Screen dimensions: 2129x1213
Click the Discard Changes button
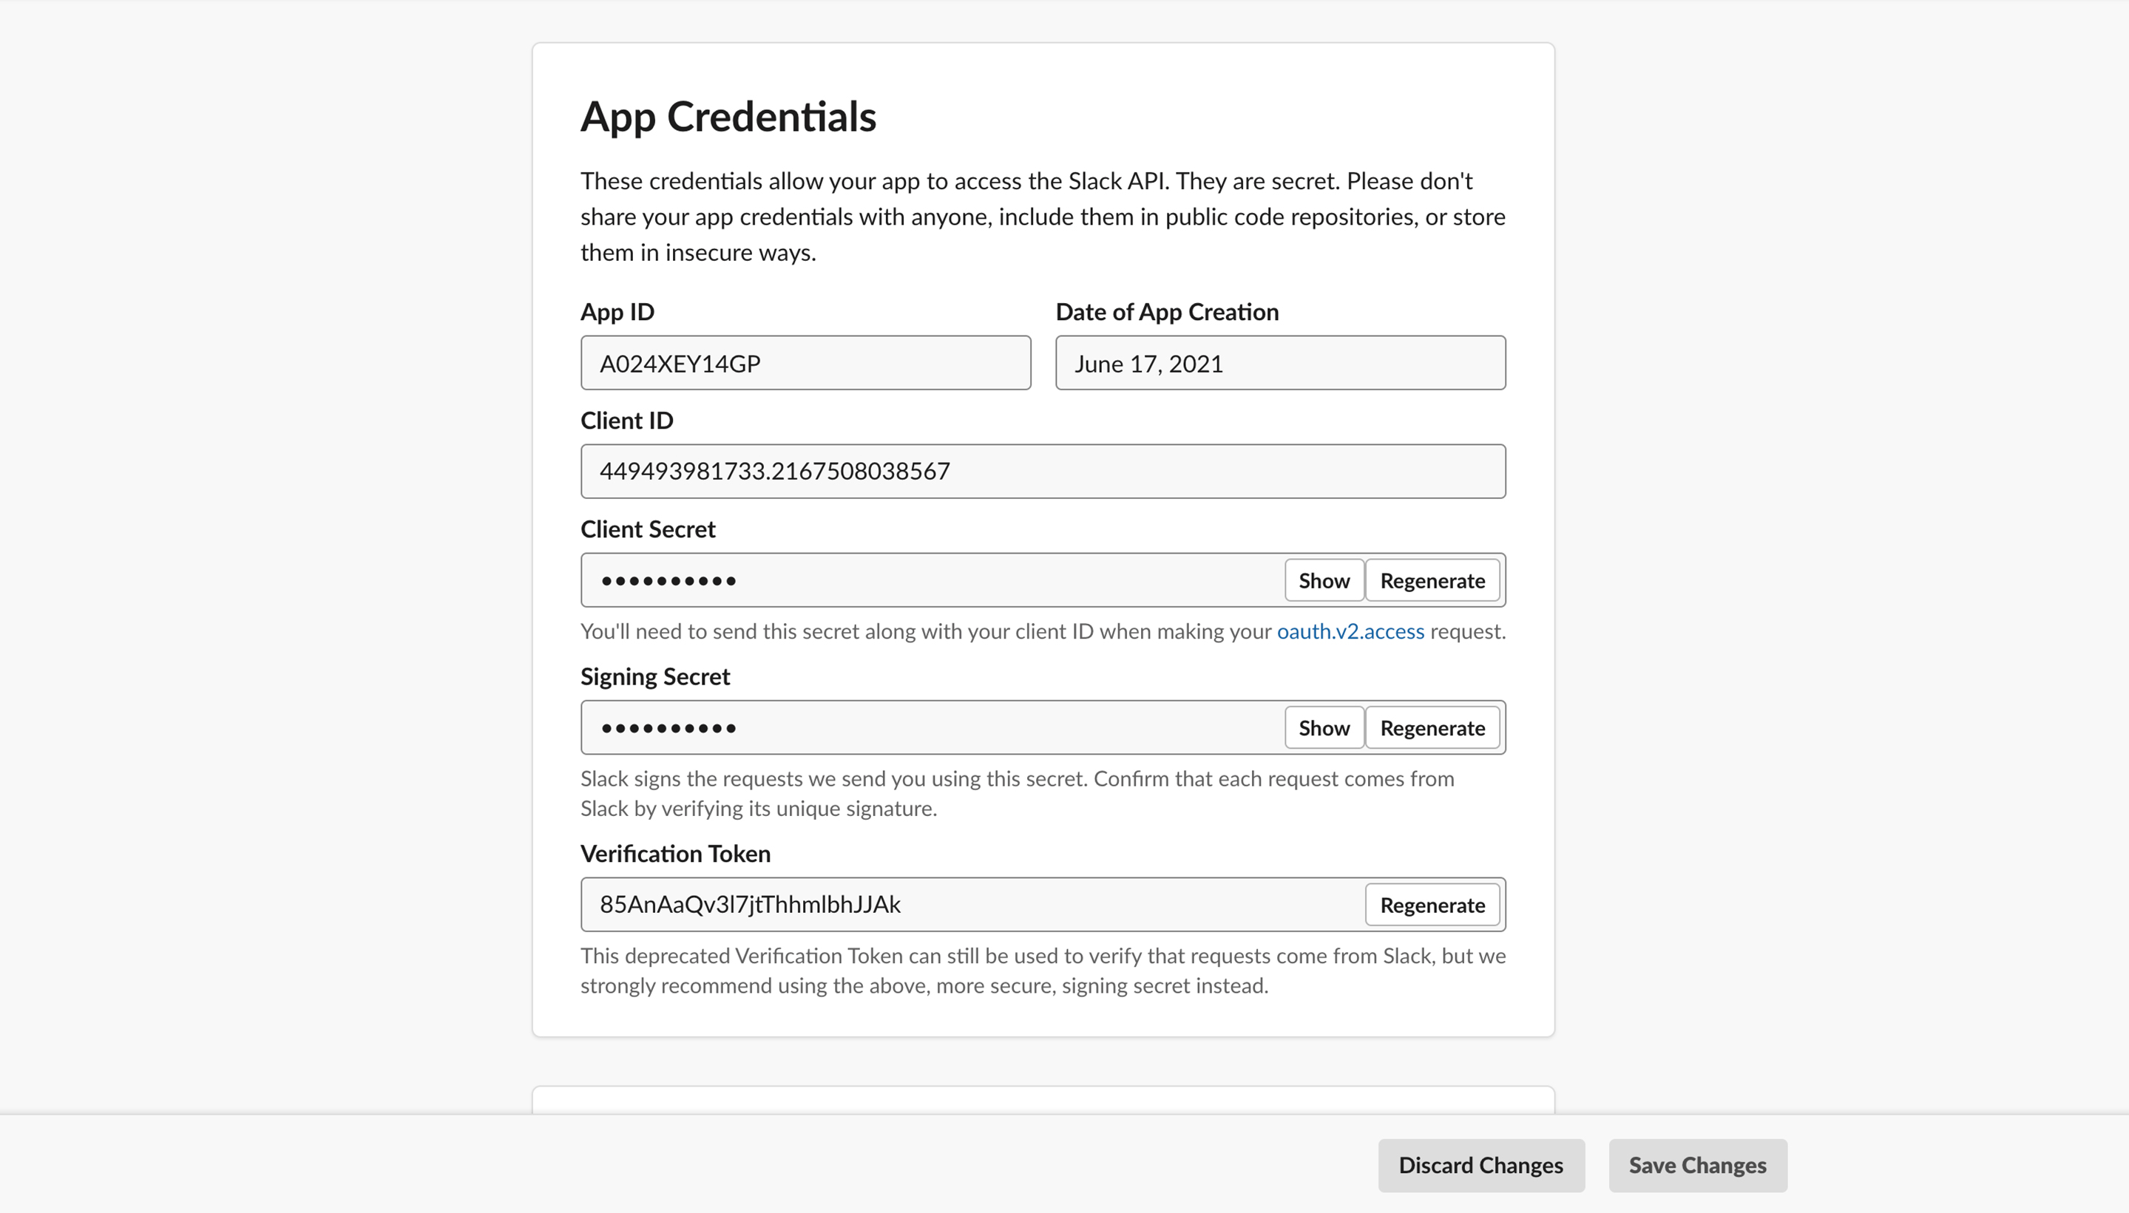tap(1480, 1165)
